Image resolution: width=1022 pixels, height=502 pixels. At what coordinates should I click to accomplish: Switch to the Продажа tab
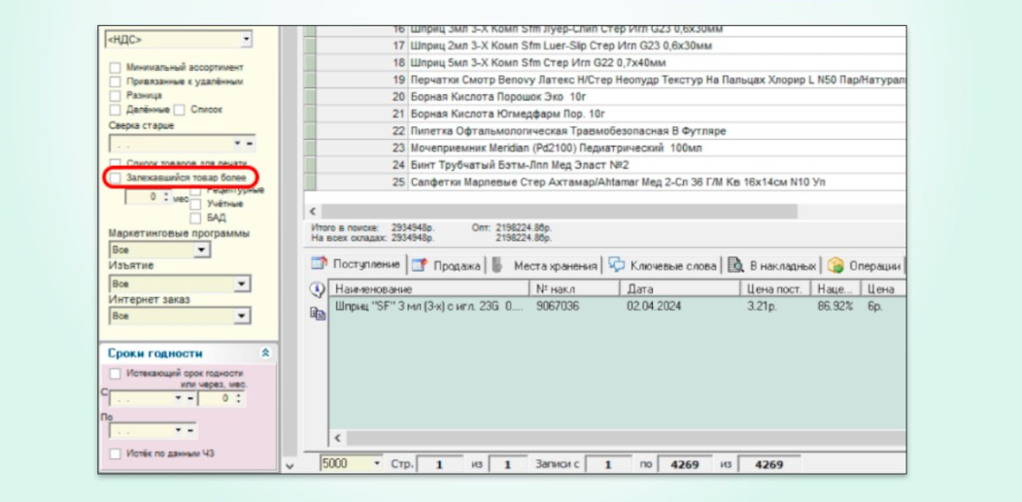coord(456,265)
